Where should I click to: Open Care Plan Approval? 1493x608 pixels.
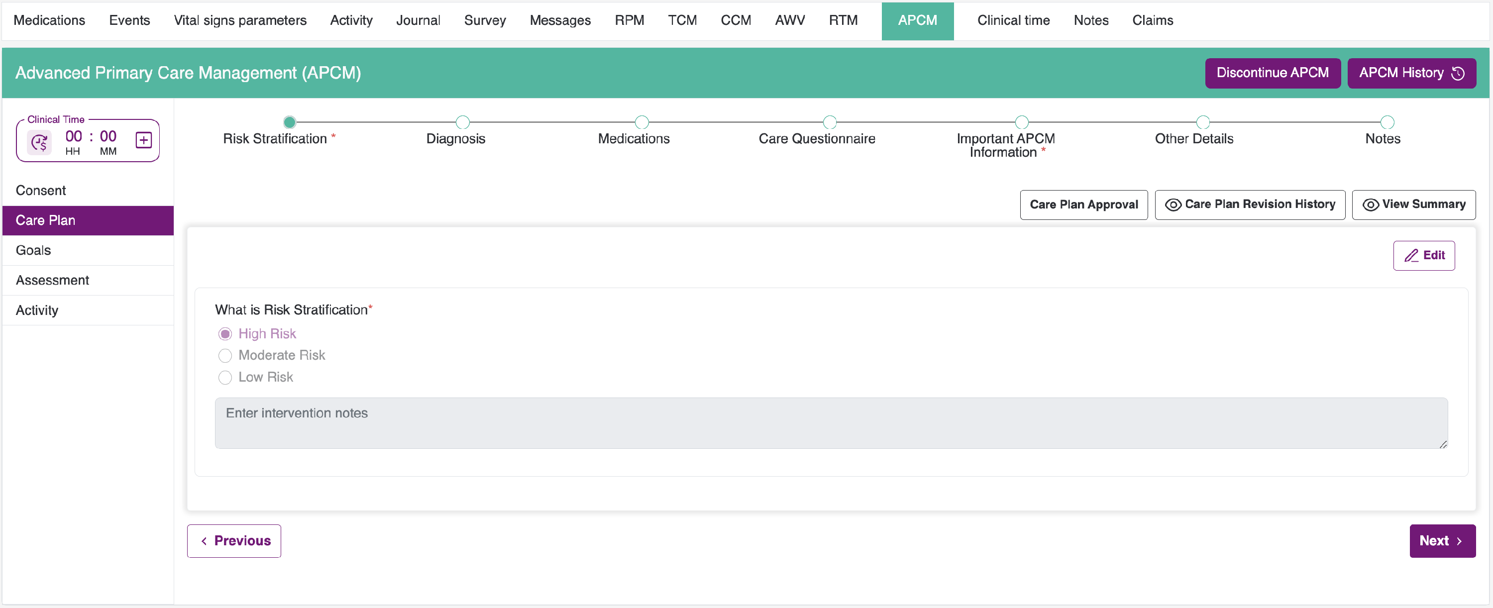click(1083, 204)
